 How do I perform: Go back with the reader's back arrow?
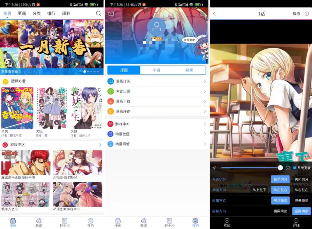(x=214, y=14)
